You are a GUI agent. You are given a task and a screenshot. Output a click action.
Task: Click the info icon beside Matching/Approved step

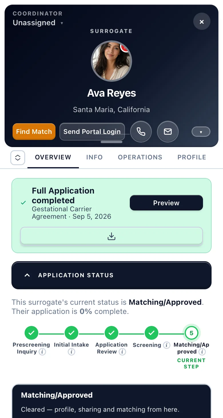pyautogui.click(x=202, y=352)
